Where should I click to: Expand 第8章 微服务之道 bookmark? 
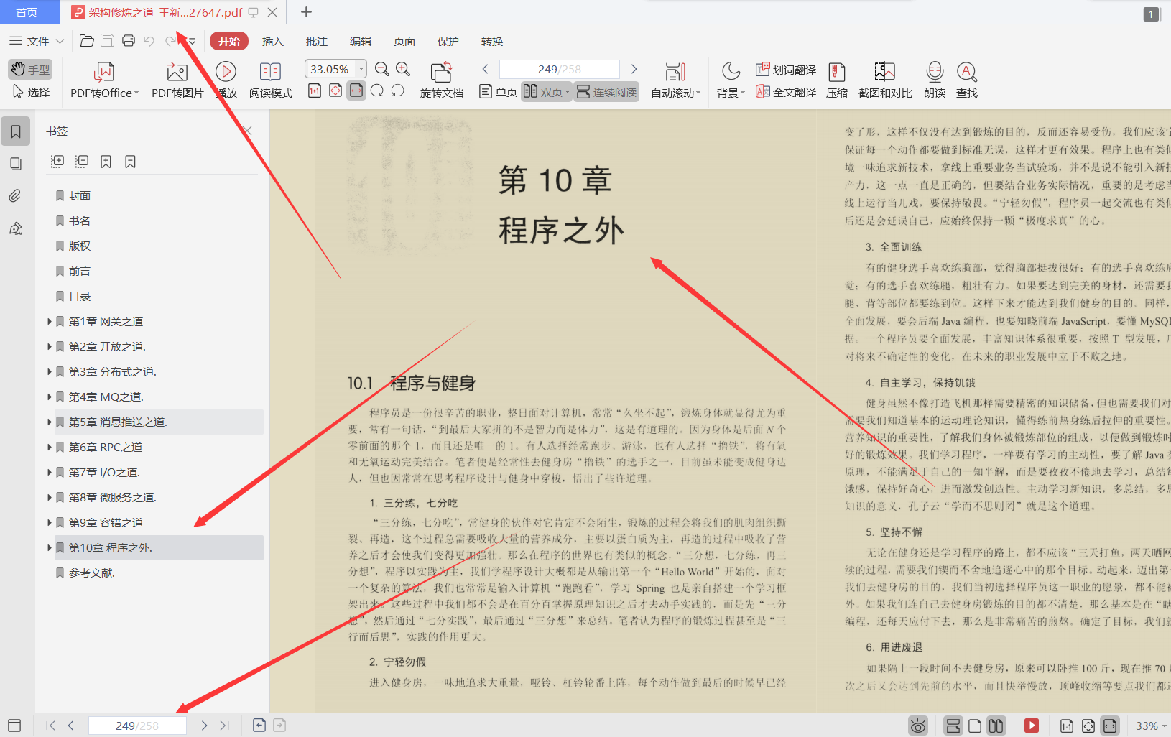[50, 497]
